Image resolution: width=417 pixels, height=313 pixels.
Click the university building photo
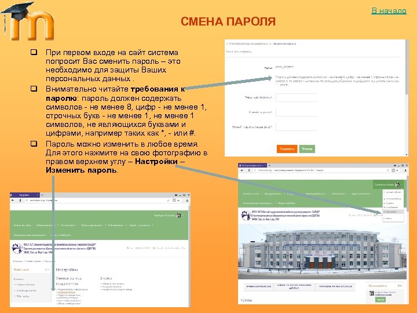(x=323, y=252)
